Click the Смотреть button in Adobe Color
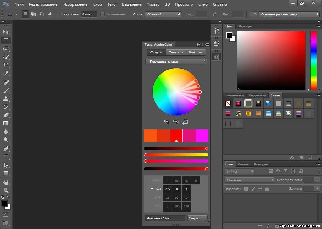This screenshot has height=229, width=322. coord(176,53)
